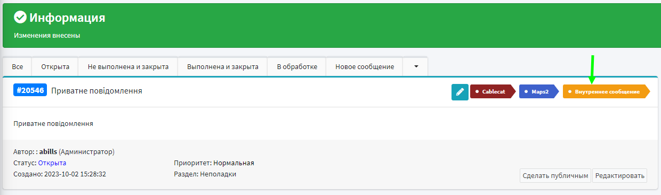Click the abills author name
The image size is (661, 195).
48,151
